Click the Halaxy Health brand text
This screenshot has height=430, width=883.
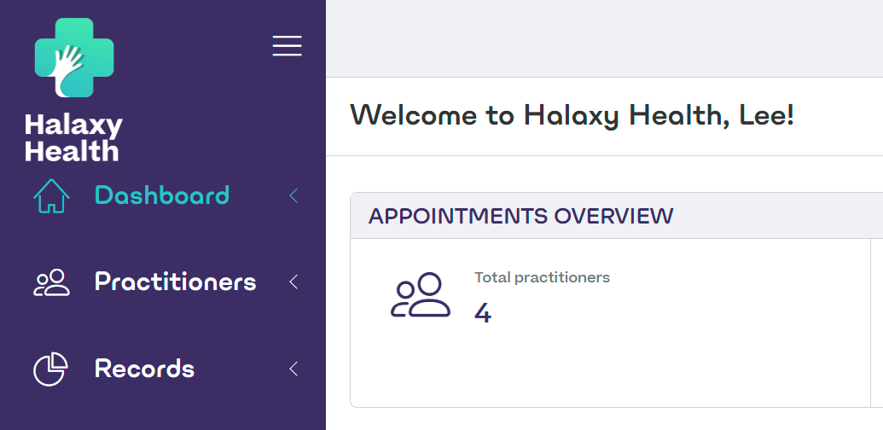coord(73,138)
